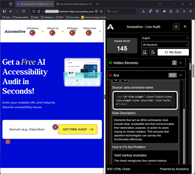This screenshot has width=195, height=174.
Task: Click the browser address bar URL
Action: (68, 11)
